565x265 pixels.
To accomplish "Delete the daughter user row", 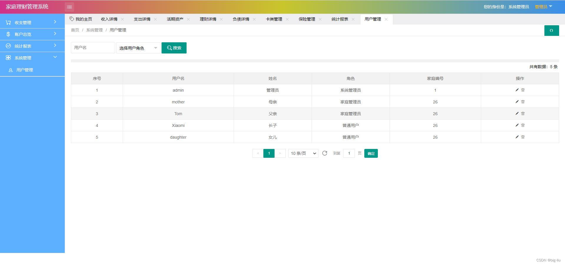I will tap(523, 137).
